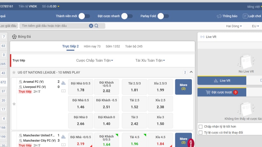Click league match count badge 2

point(185,72)
